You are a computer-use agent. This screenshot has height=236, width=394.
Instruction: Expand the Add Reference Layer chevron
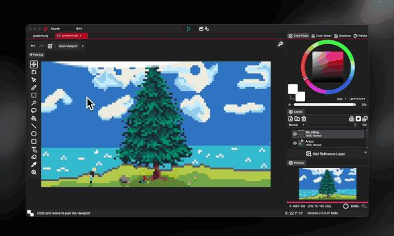(x=365, y=153)
